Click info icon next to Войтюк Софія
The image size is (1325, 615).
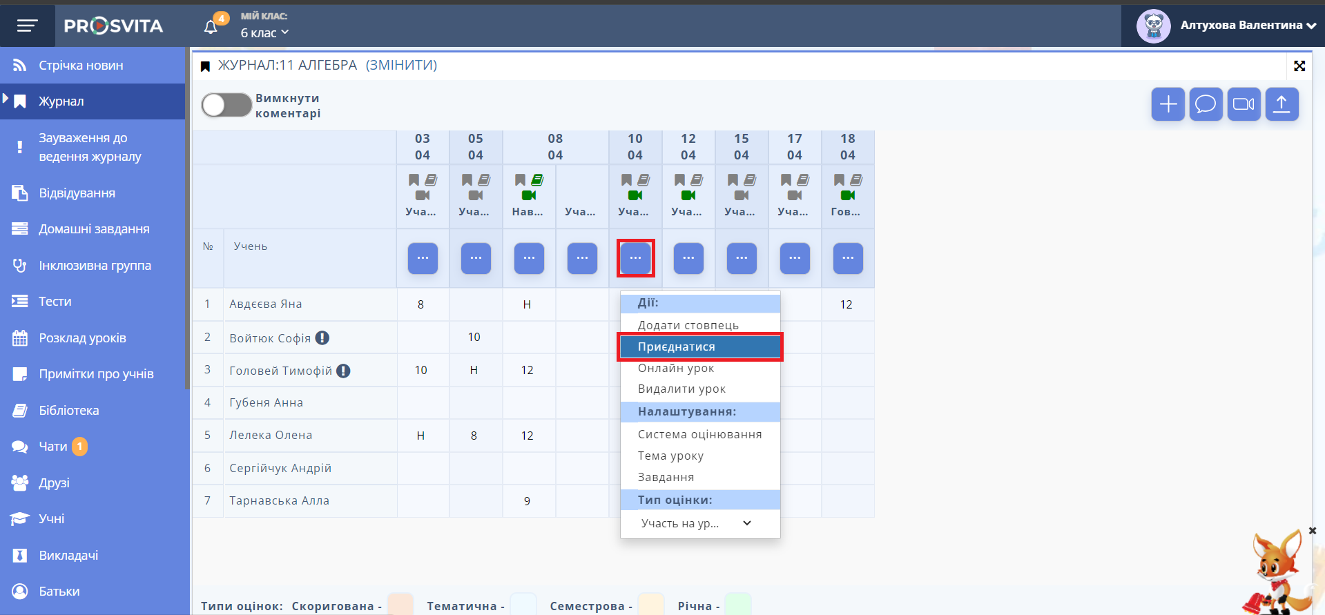point(322,338)
